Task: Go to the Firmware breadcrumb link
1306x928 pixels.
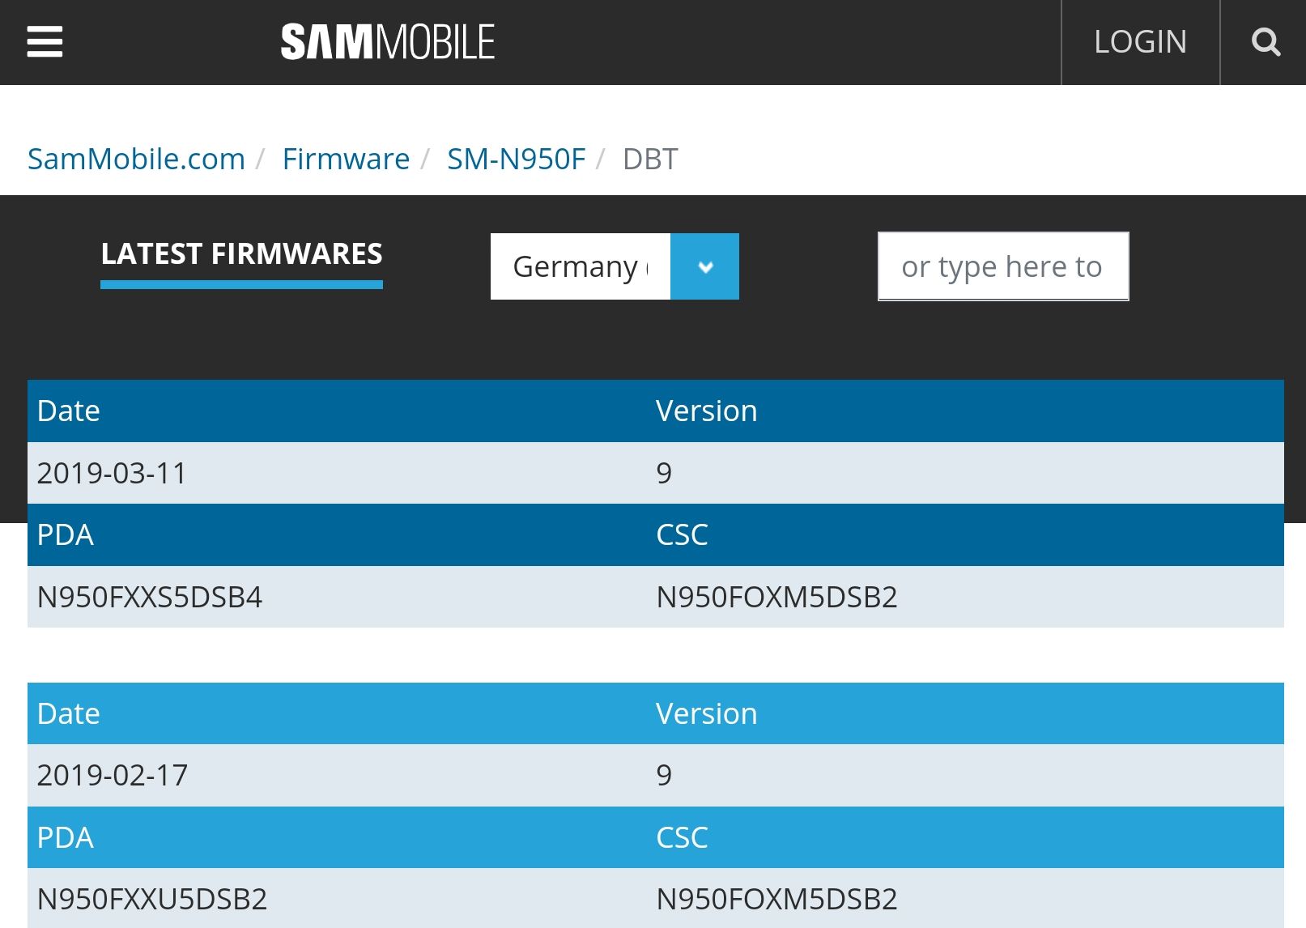Action: click(x=346, y=159)
